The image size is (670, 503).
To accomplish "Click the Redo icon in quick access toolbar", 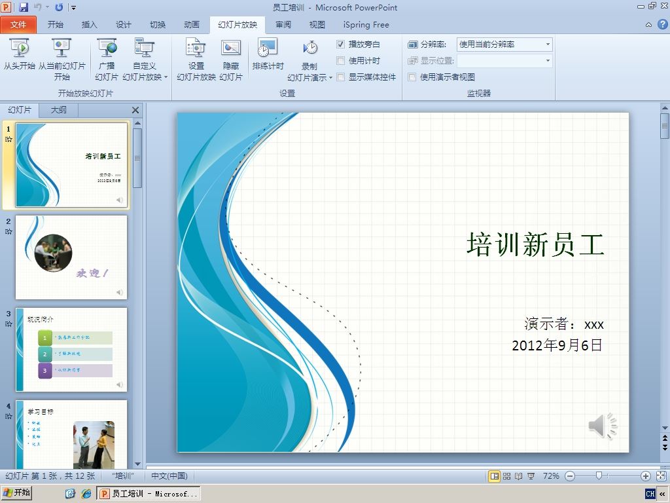I will [x=59, y=7].
